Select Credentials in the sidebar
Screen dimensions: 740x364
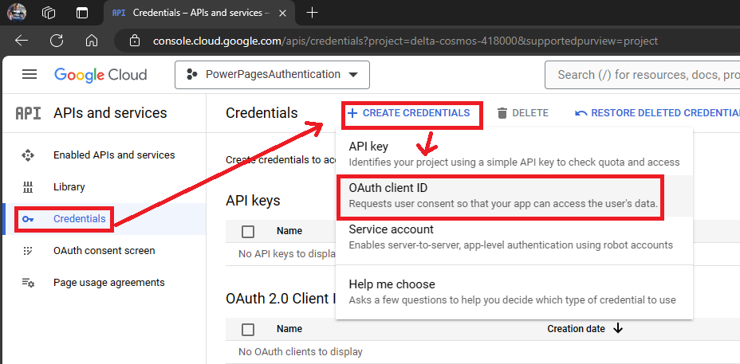(x=79, y=219)
